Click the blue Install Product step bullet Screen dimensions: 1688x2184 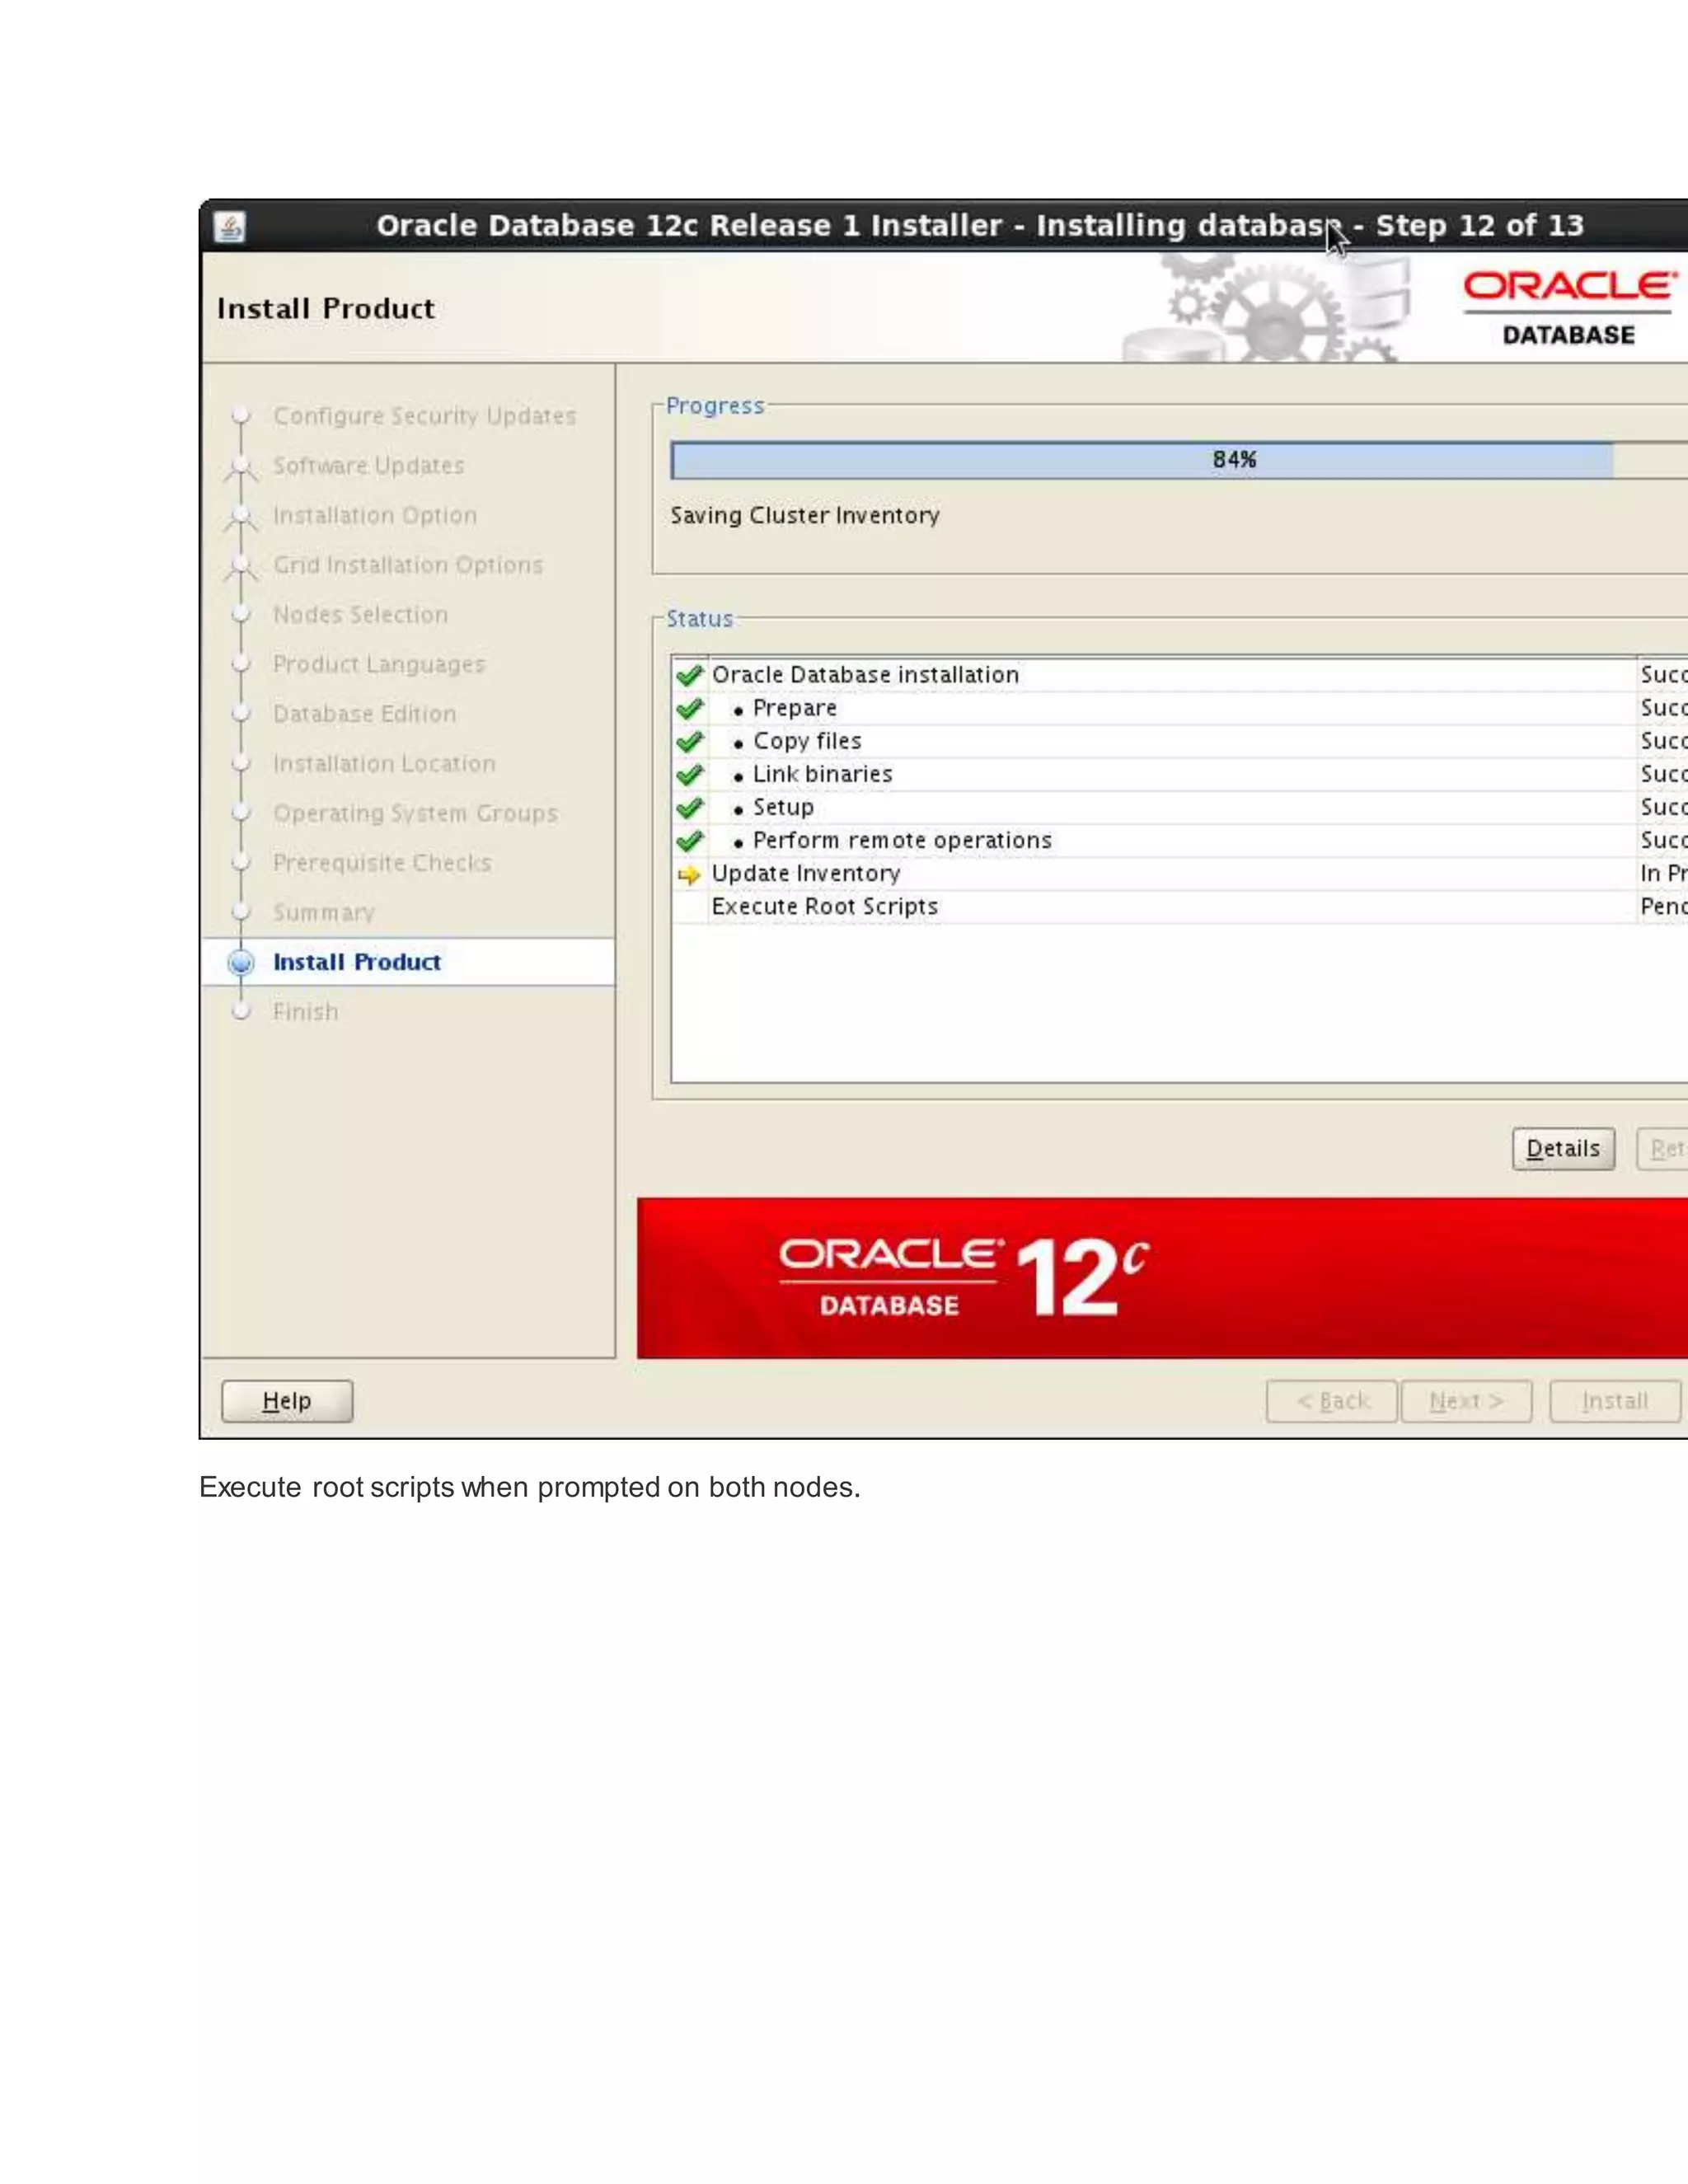pos(241,962)
